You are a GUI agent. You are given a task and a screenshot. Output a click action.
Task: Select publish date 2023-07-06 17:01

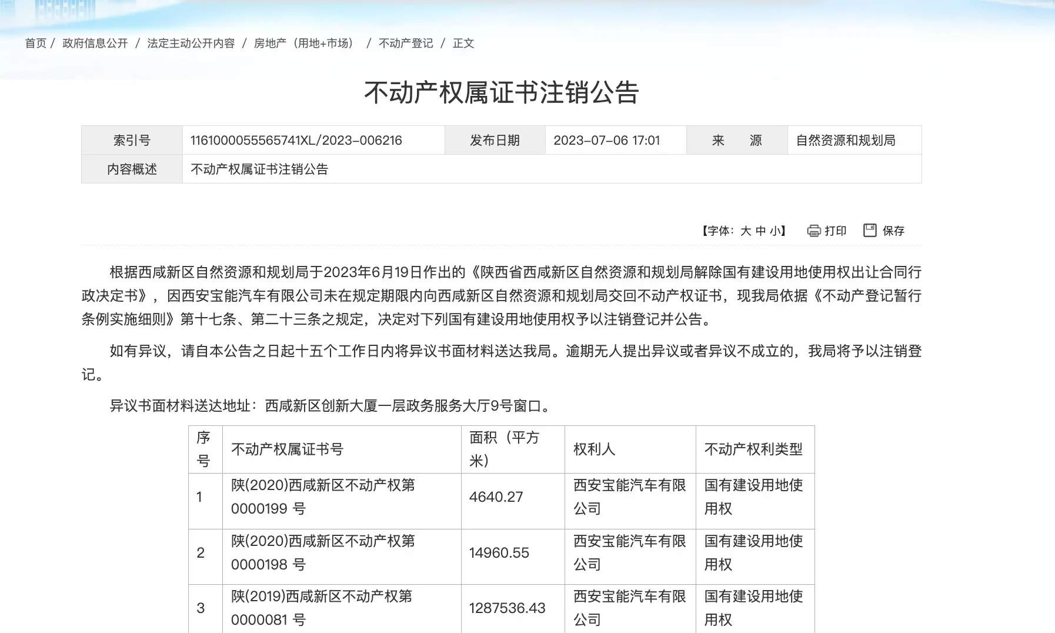point(607,141)
